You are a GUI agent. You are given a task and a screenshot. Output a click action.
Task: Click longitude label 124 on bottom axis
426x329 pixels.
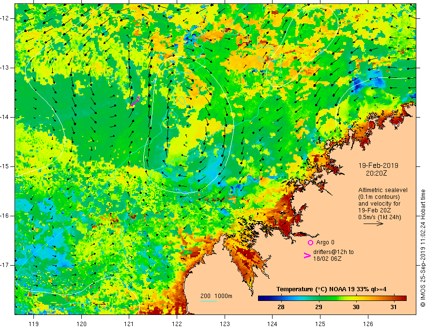coord(272,324)
